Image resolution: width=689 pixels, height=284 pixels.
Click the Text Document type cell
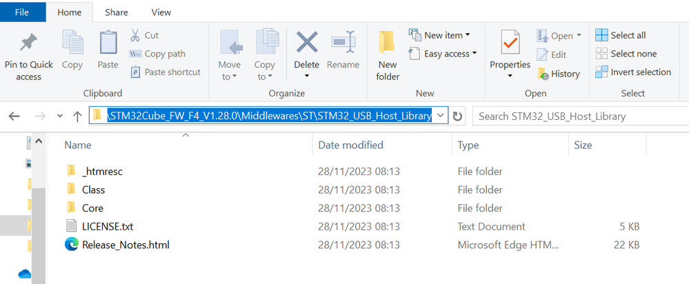pos(491,227)
